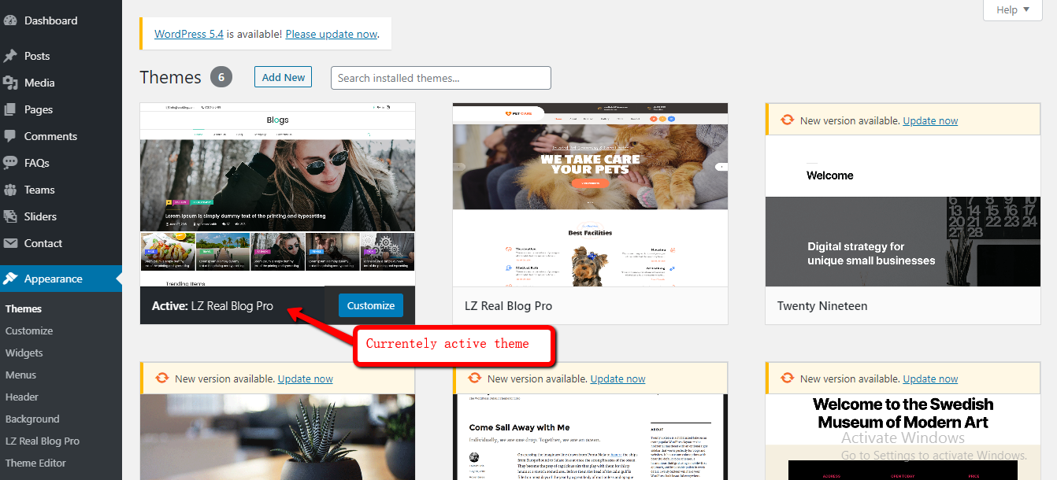This screenshot has height=480, width=1057.
Task: Select the pet care theme screenshot
Action: (x=590, y=194)
